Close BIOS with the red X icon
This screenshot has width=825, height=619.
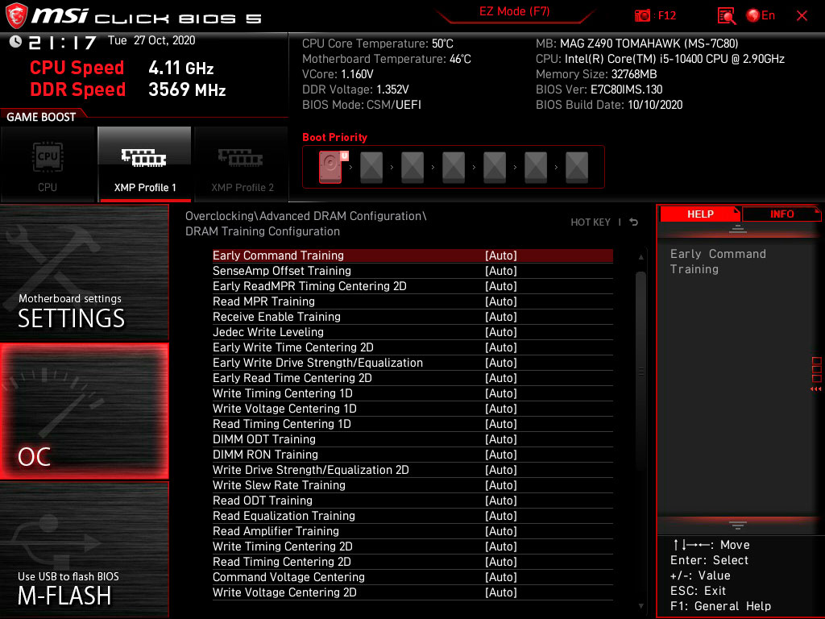coord(802,16)
